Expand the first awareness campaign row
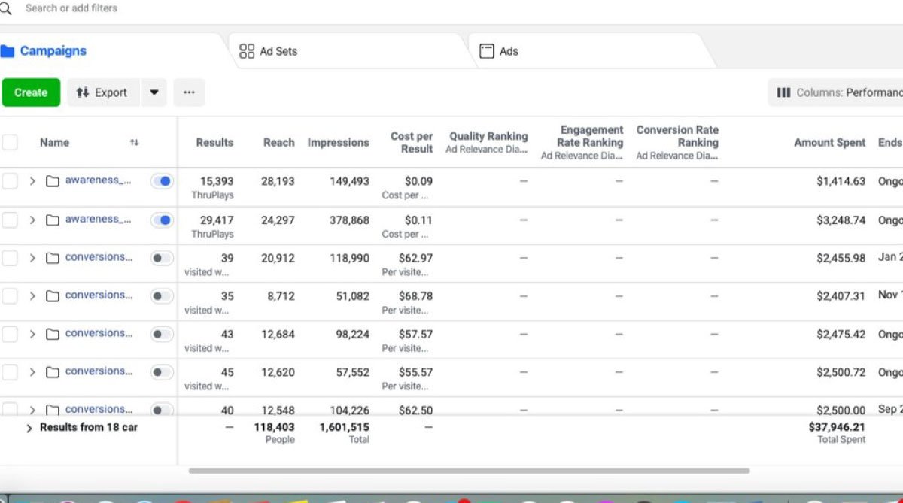The image size is (903, 503). (x=32, y=181)
